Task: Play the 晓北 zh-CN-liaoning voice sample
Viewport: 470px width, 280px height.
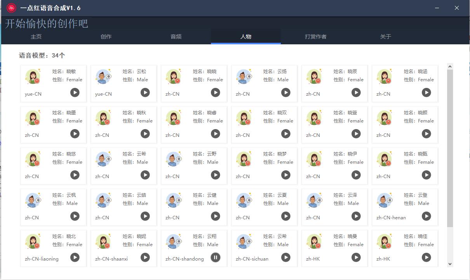Action: [75, 257]
